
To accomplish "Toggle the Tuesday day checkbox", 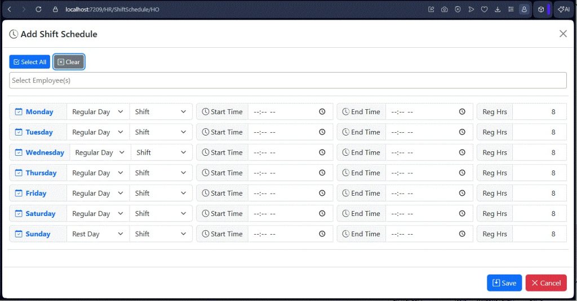I will tap(19, 132).
